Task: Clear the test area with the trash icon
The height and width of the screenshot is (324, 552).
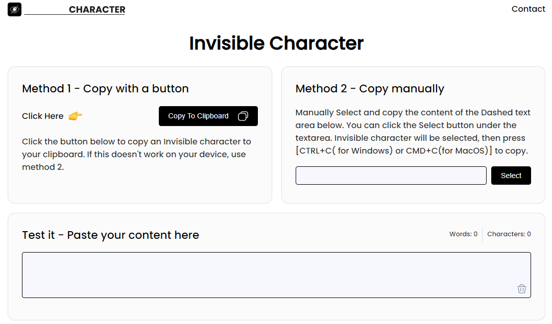Action: [521, 289]
